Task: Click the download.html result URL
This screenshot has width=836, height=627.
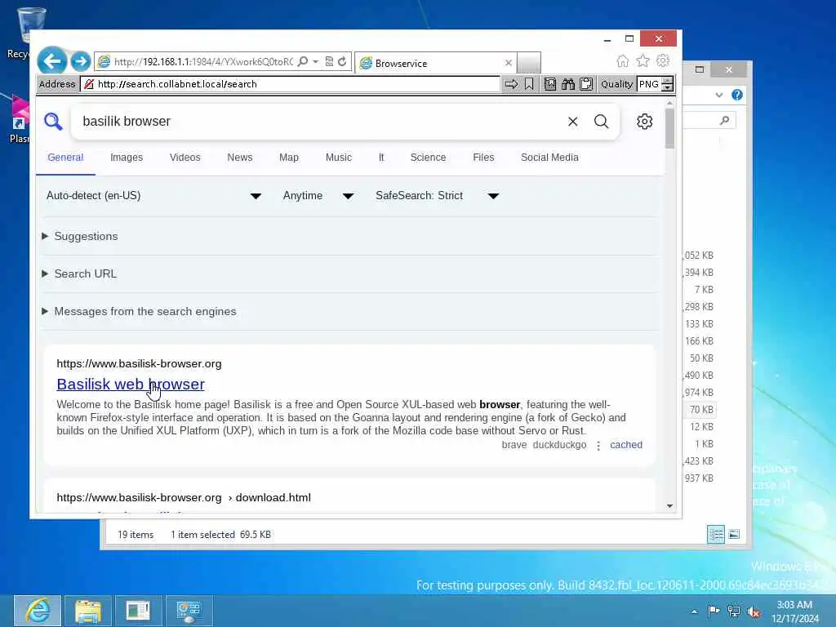Action: (x=184, y=497)
